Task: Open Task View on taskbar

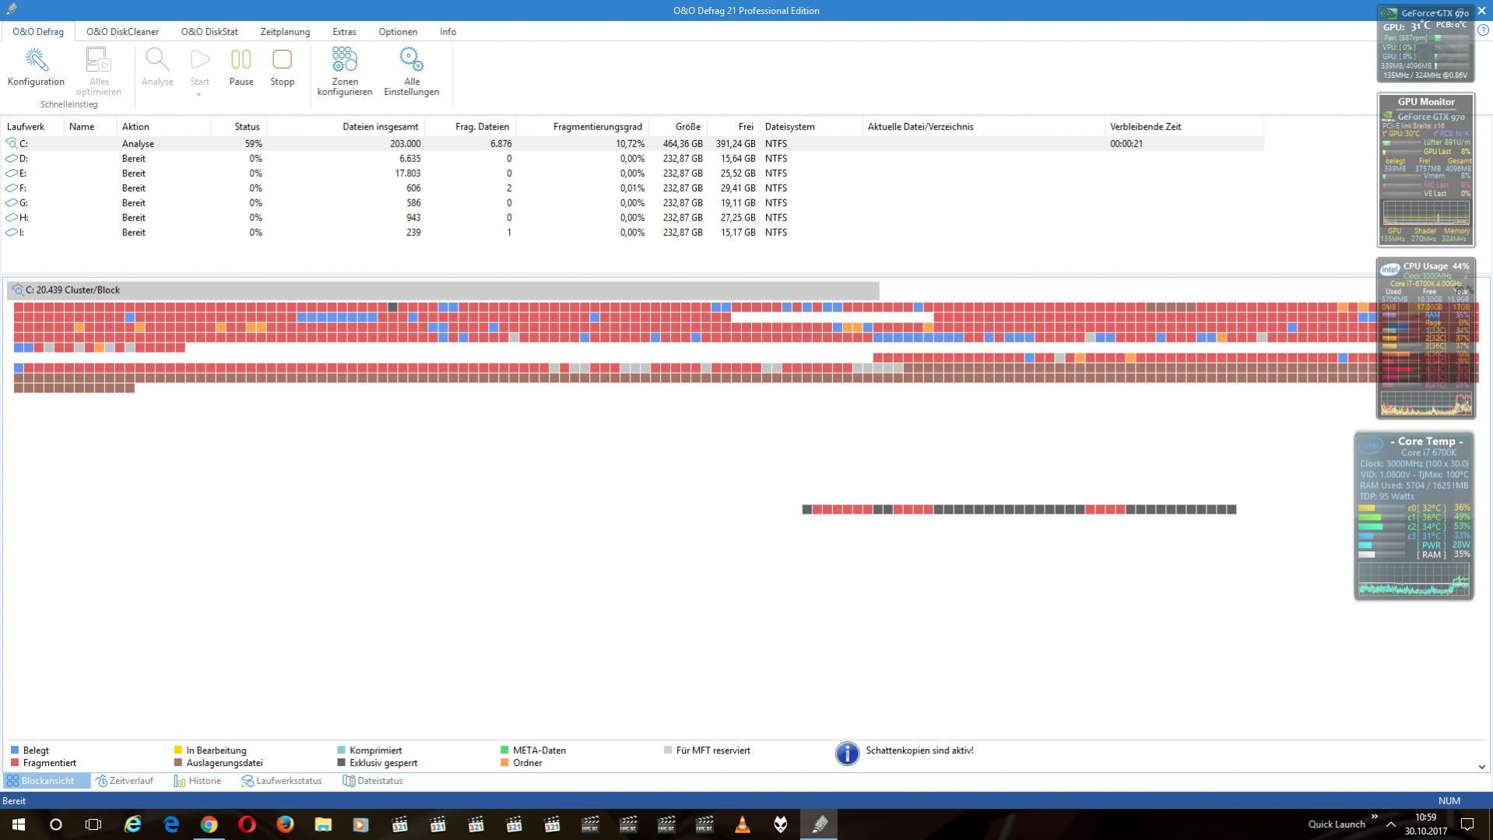Action: [93, 824]
